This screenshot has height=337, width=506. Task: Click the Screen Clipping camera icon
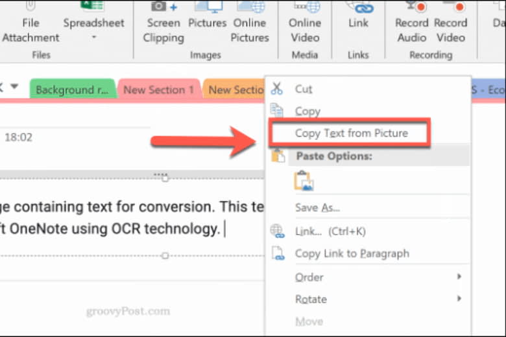(x=163, y=8)
